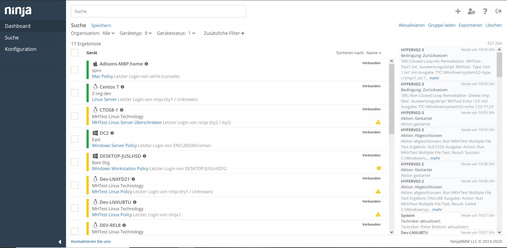Expand the Gerätetyp filter dropdown

click(x=148, y=33)
